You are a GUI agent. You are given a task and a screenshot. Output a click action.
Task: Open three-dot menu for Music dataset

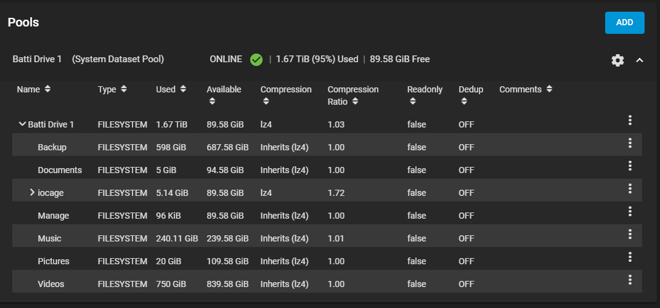click(x=630, y=234)
